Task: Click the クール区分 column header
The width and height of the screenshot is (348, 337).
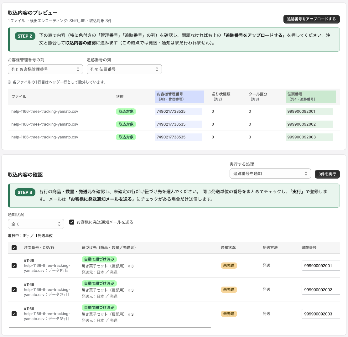Action: click(x=258, y=97)
